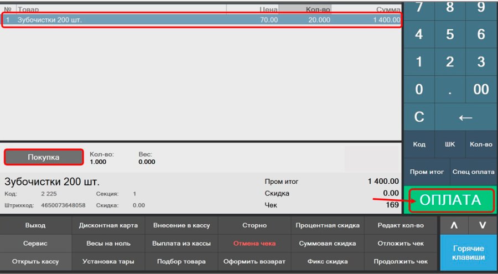Select the Код entry mode button
This screenshot has width=498, height=274.
419,144
